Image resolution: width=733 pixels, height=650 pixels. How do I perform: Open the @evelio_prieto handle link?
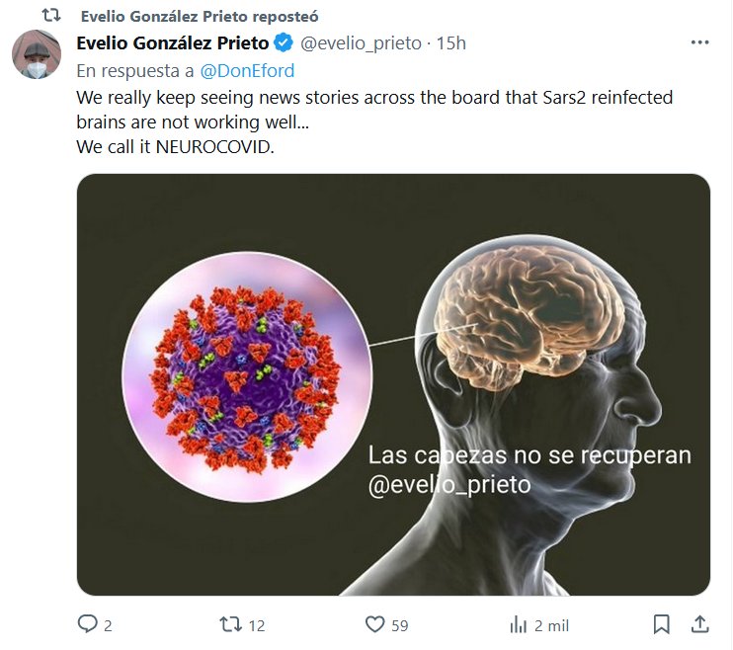click(360, 43)
